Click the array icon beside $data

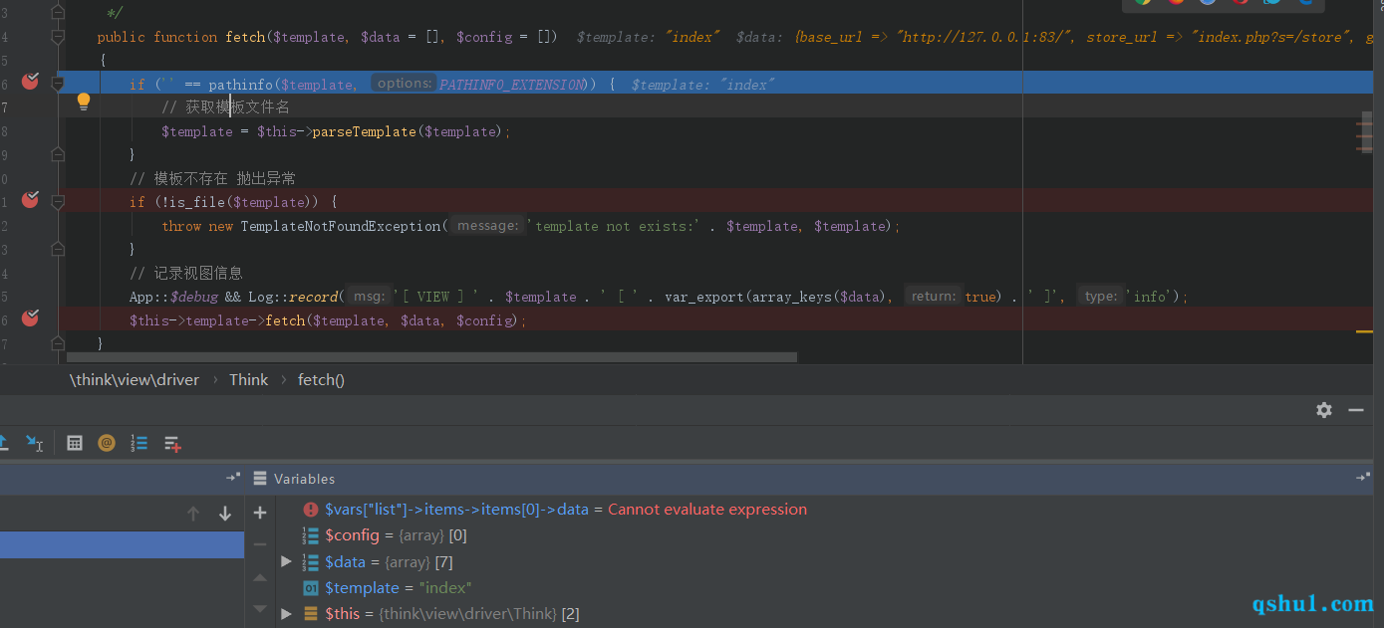tap(311, 562)
